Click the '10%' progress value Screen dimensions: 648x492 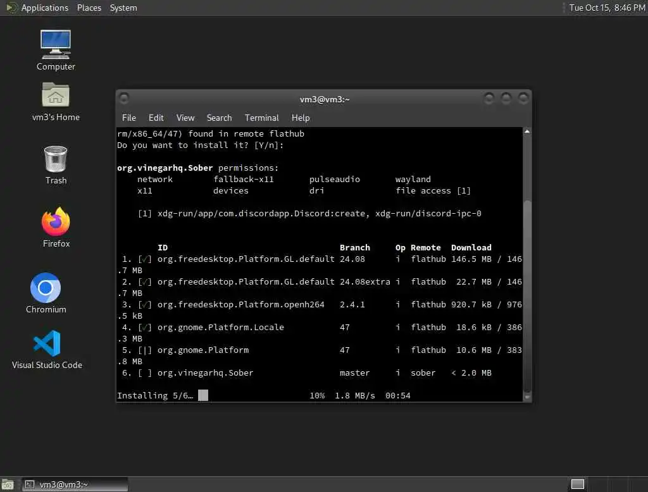(x=317, y=395)
